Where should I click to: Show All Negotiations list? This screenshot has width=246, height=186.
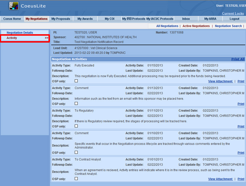point(167,26)
